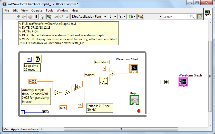Open the Operate menu
This screenshot has width=215, height=134.
pyautogui.click(x=37, y=10)
